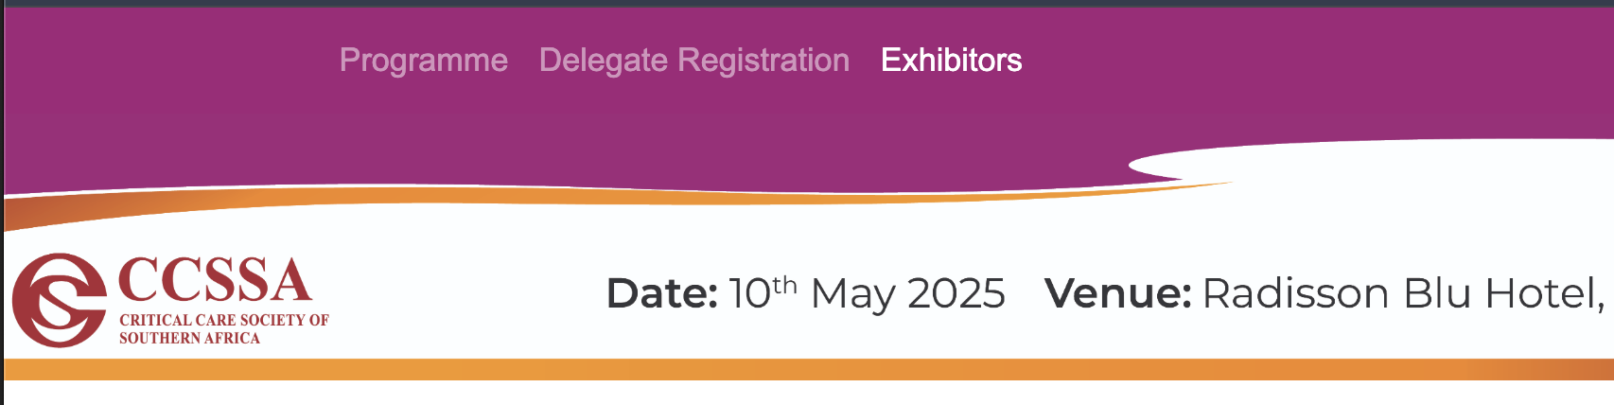This screenshot has width=1614, height=405.
Task: Select the Exhibitors navigation tab
Action: pyautogui.click(x=951, y=61)
